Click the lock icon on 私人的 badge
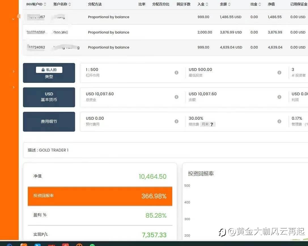Image resolution: width=308 pixels, height=246 pixels. click(x=43, y=70)
